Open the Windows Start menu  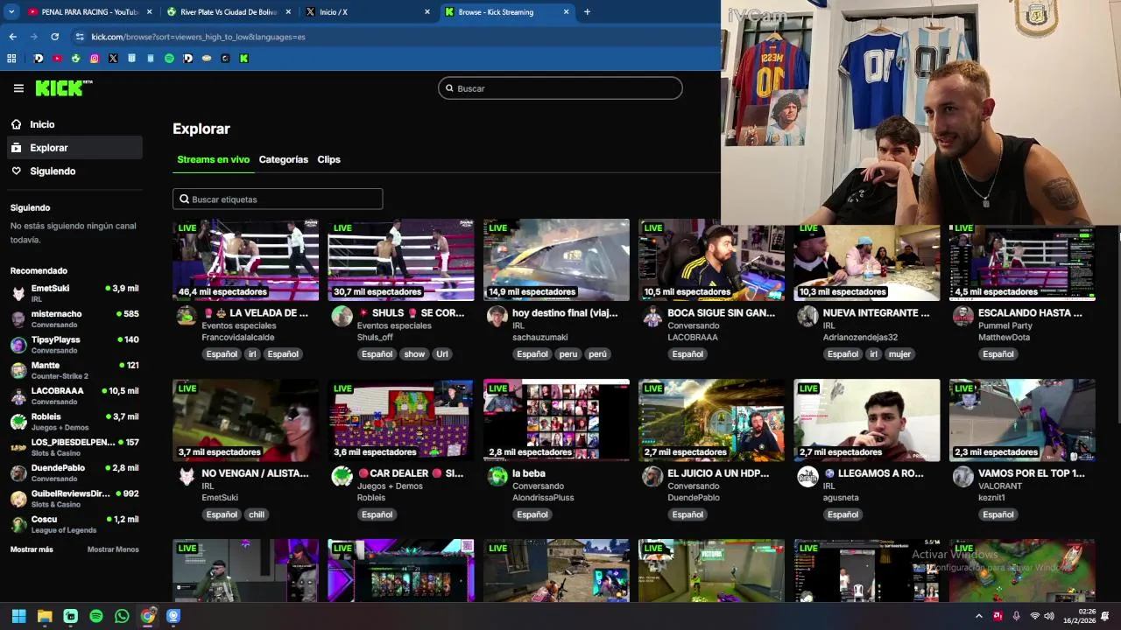(18, 616)
